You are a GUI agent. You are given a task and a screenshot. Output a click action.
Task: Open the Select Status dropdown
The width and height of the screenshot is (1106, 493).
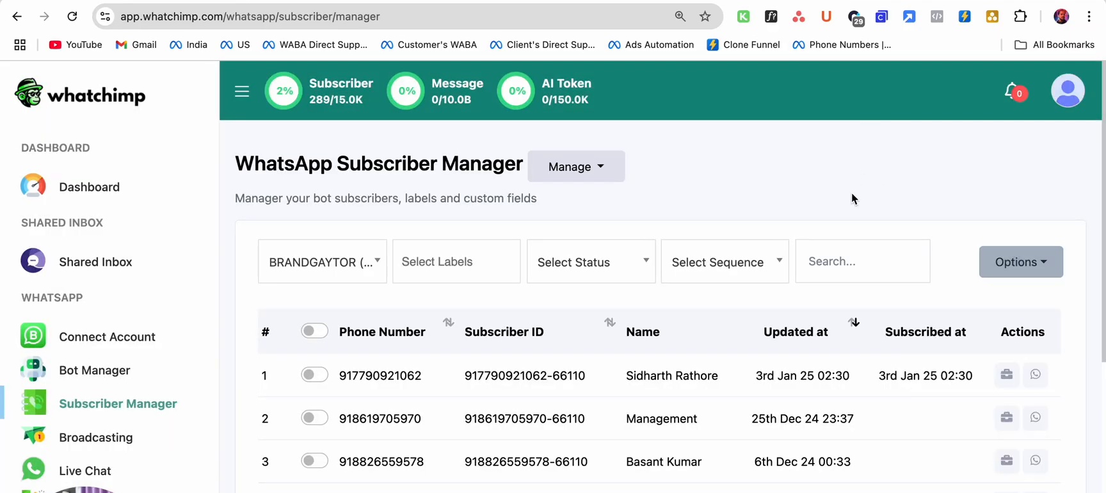[591, 261]
